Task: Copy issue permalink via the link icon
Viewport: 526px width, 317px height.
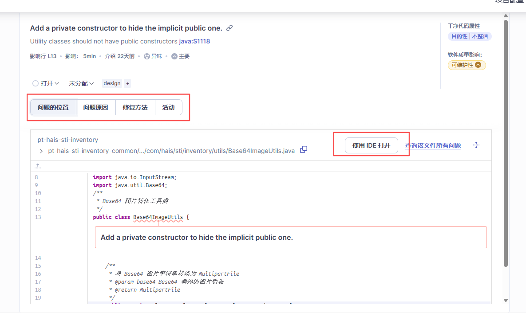Action: tap(229, 28)
